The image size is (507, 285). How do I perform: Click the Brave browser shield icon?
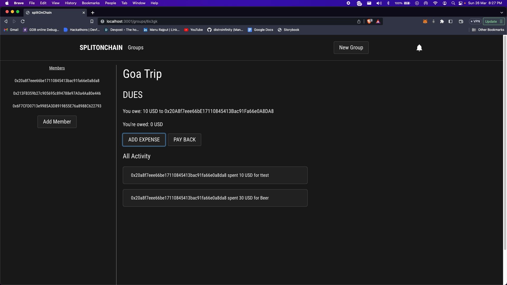point(369,21)
